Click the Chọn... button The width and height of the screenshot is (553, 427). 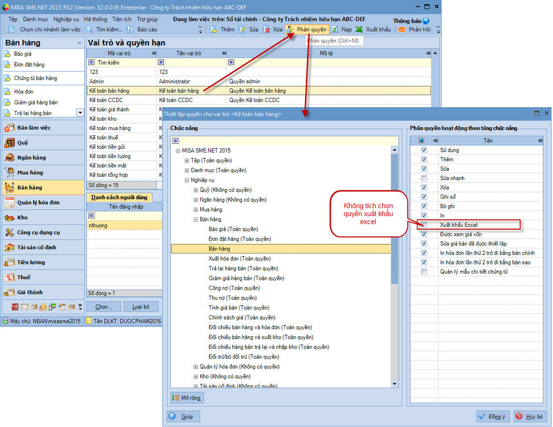click(104, 307)
